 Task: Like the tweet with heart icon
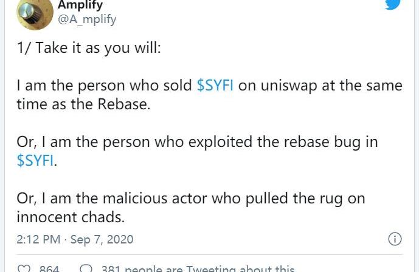24,269
